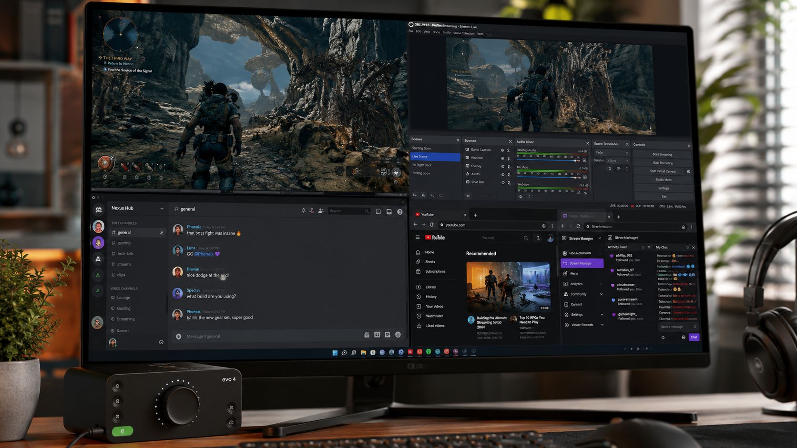This screenshot has width=797, height=448.
Task: Open Discord inbox icon in header
Action: click(x=389, y=211)
